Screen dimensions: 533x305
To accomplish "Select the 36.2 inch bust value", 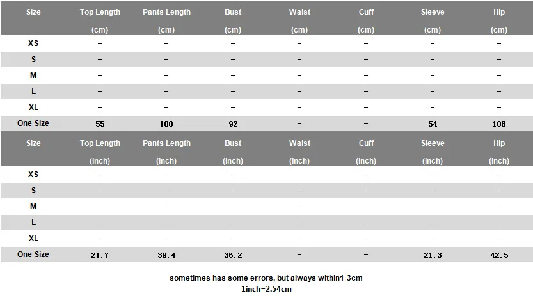I will tap(233, 255).
